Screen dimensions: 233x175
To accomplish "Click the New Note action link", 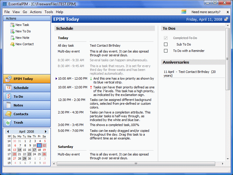I will (22, 38).
